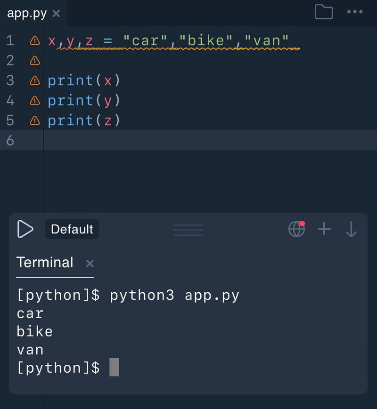Screen dimensions: 377x409
Task: Add a new terminal with plus icon
Action: (324, 229)
